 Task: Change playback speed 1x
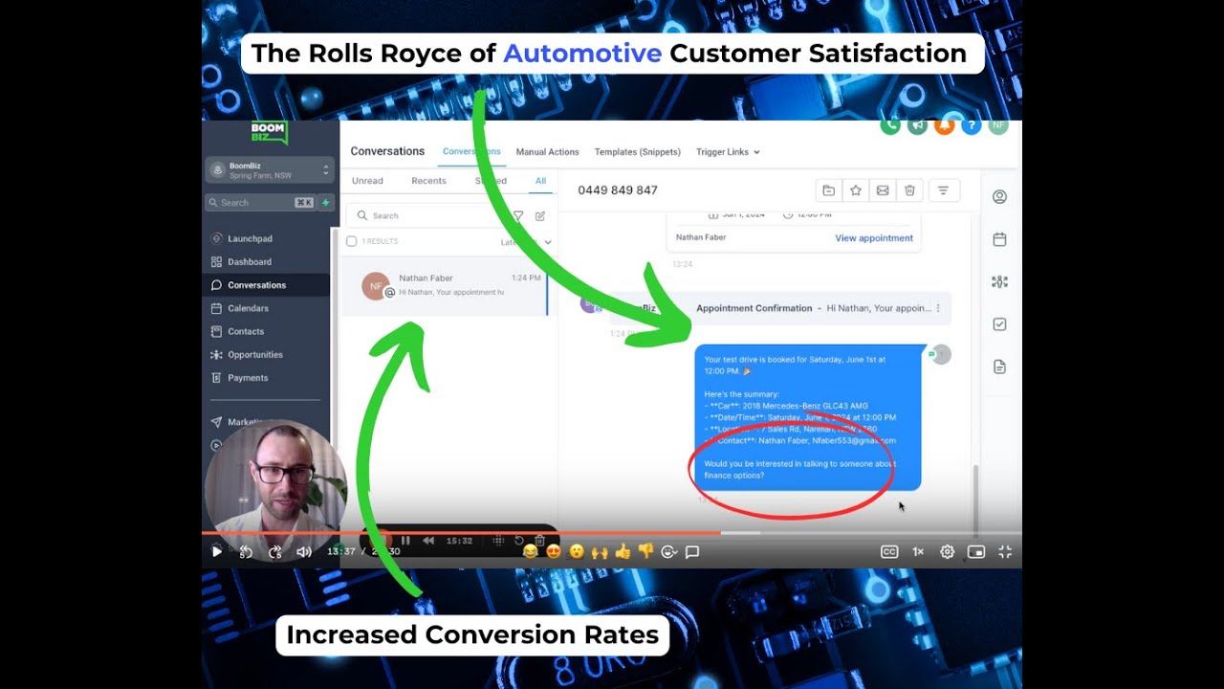click(x=918, y=551)
